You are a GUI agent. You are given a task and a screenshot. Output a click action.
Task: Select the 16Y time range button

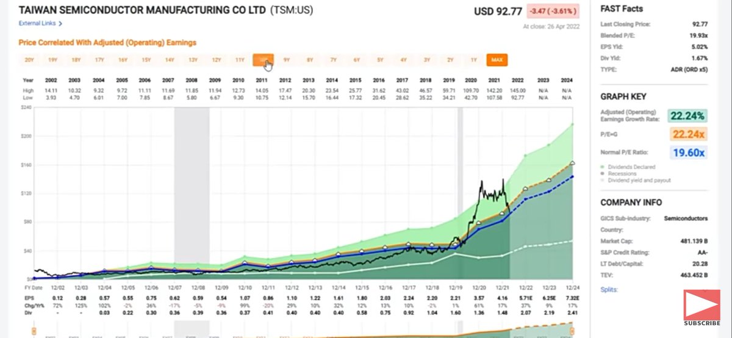(123, 60)
